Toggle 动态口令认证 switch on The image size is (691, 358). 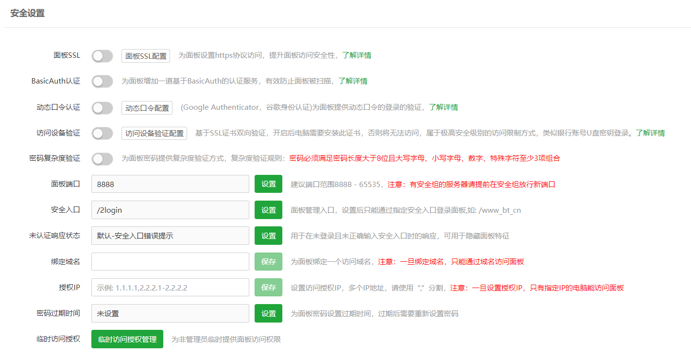102,107
